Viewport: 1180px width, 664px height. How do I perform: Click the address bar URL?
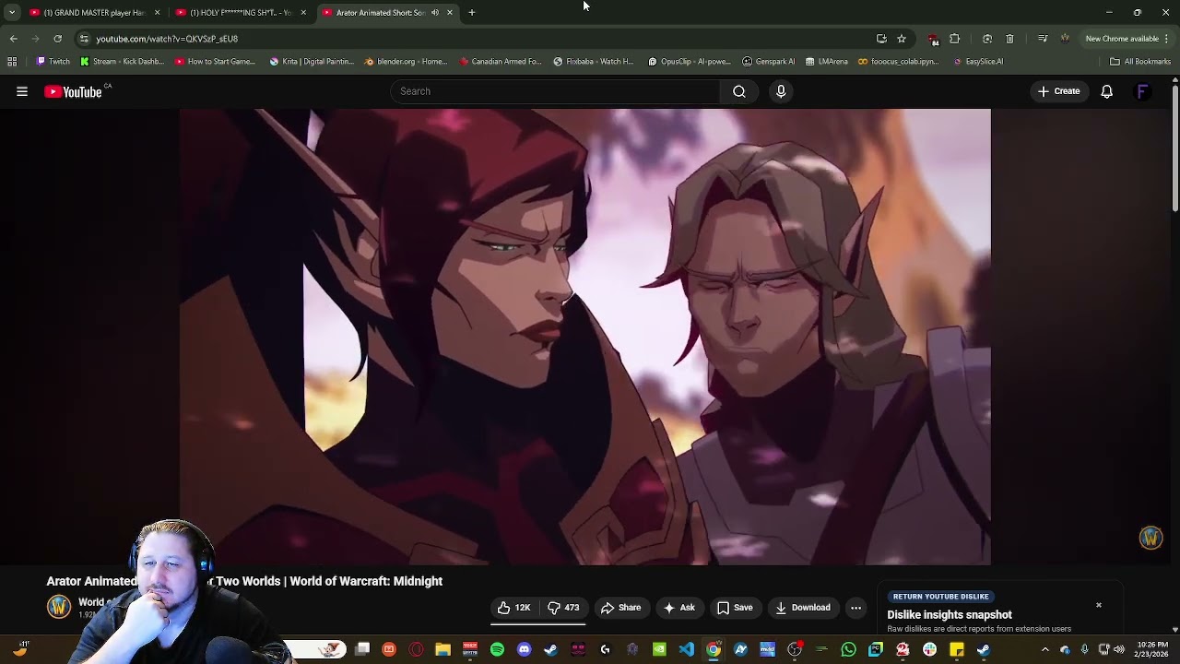click(x=167, y=39)
